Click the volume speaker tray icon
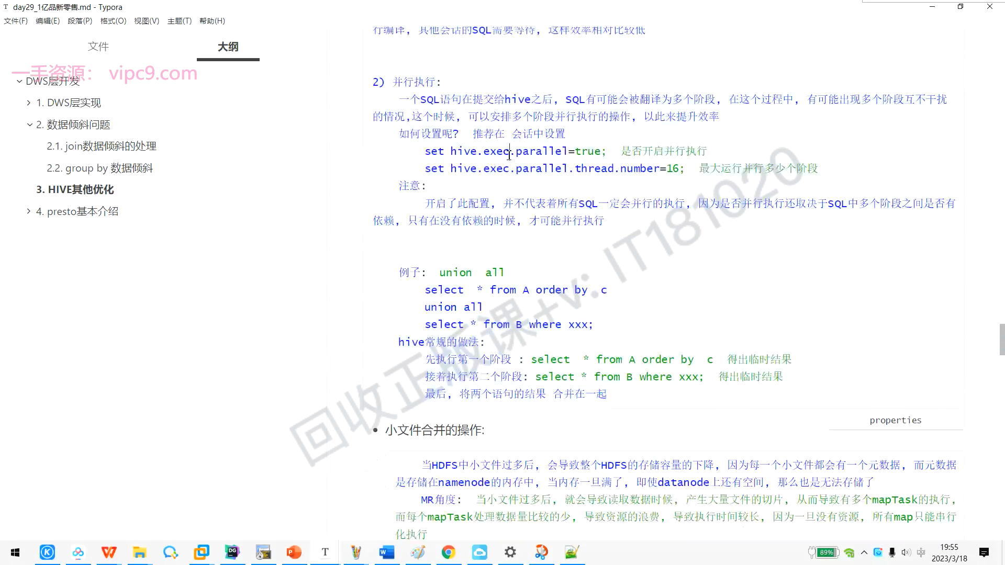The width and height of the screenshot is (1005, 565). 906,552
